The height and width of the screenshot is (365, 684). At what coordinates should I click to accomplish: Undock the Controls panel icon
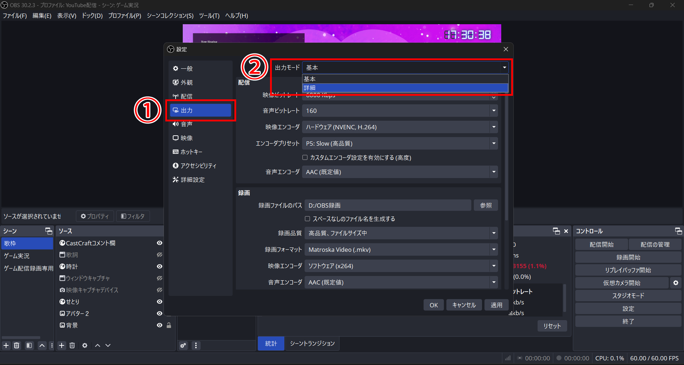(679, 231)
